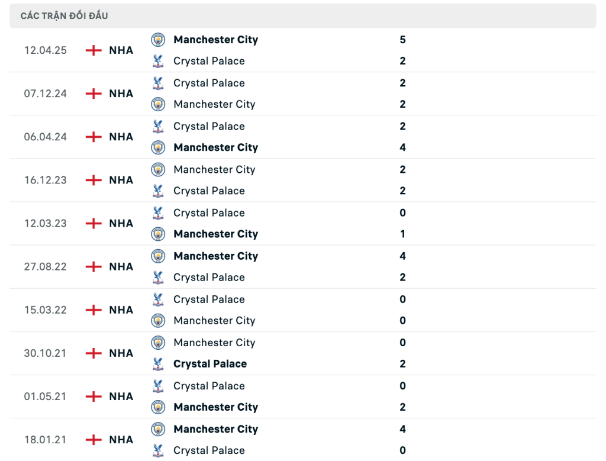606x461 pixels.
Task: Select the NHA league label for 06.04.24
Action: (x=121, y=137)
